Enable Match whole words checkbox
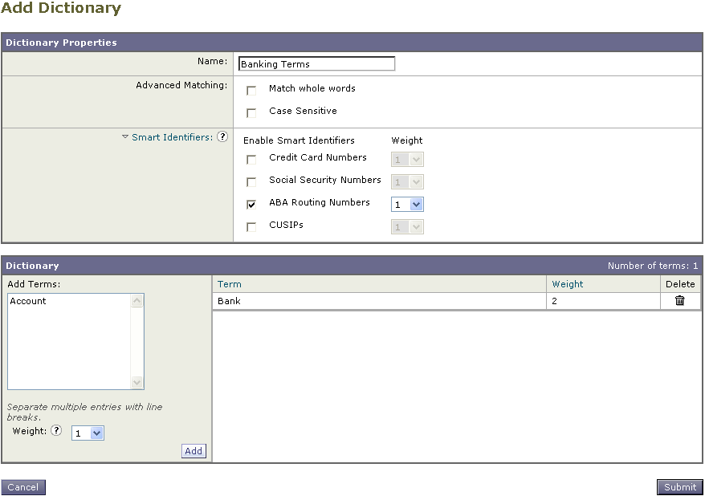 click(251, 91)
